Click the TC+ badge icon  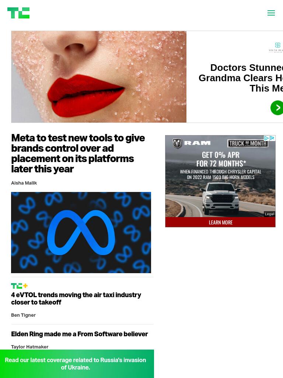point(19,286)
